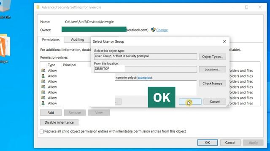270x151 pixels.
Task: Click the View button
Action: pyautogui.click(x=99, y=113)
